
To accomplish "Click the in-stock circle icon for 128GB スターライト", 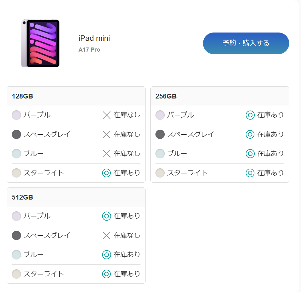I will click(107, 173).
